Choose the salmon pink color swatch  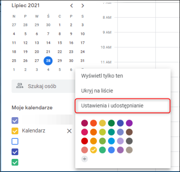(85, 150)
